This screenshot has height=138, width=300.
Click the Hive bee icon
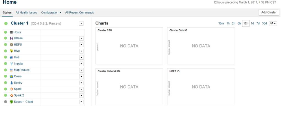click(11, 51)
